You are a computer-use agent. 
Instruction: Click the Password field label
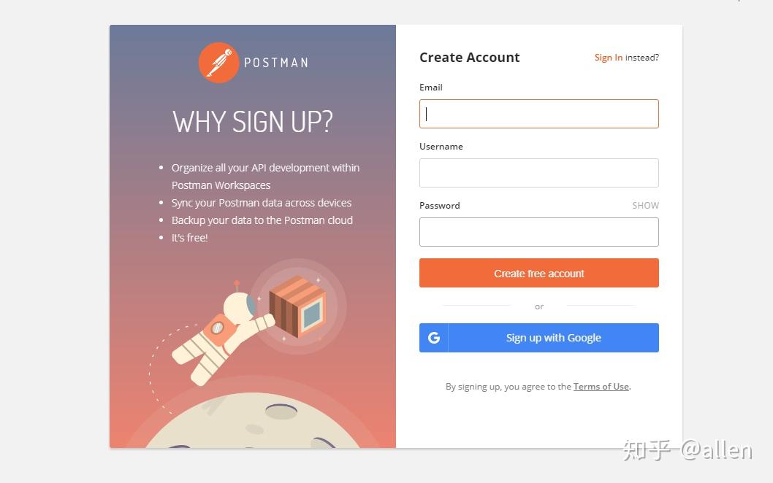440,205
